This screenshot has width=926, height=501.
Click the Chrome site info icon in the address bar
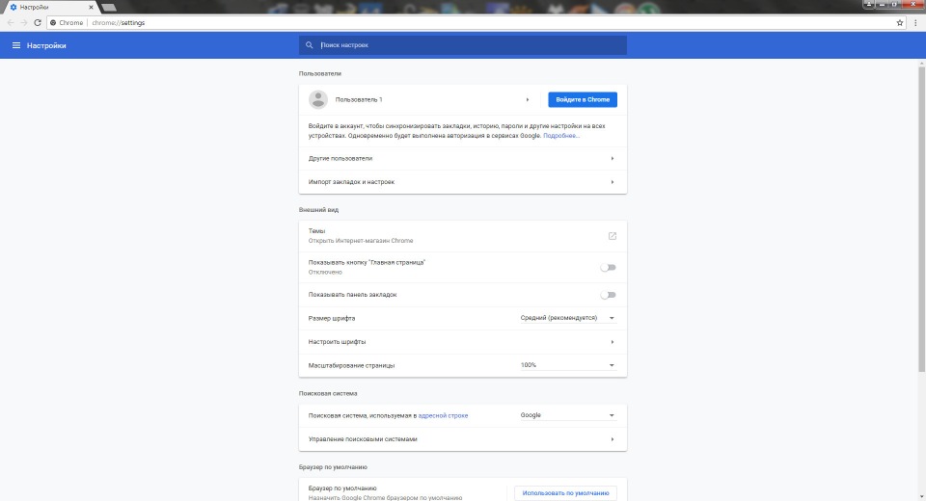53,22
